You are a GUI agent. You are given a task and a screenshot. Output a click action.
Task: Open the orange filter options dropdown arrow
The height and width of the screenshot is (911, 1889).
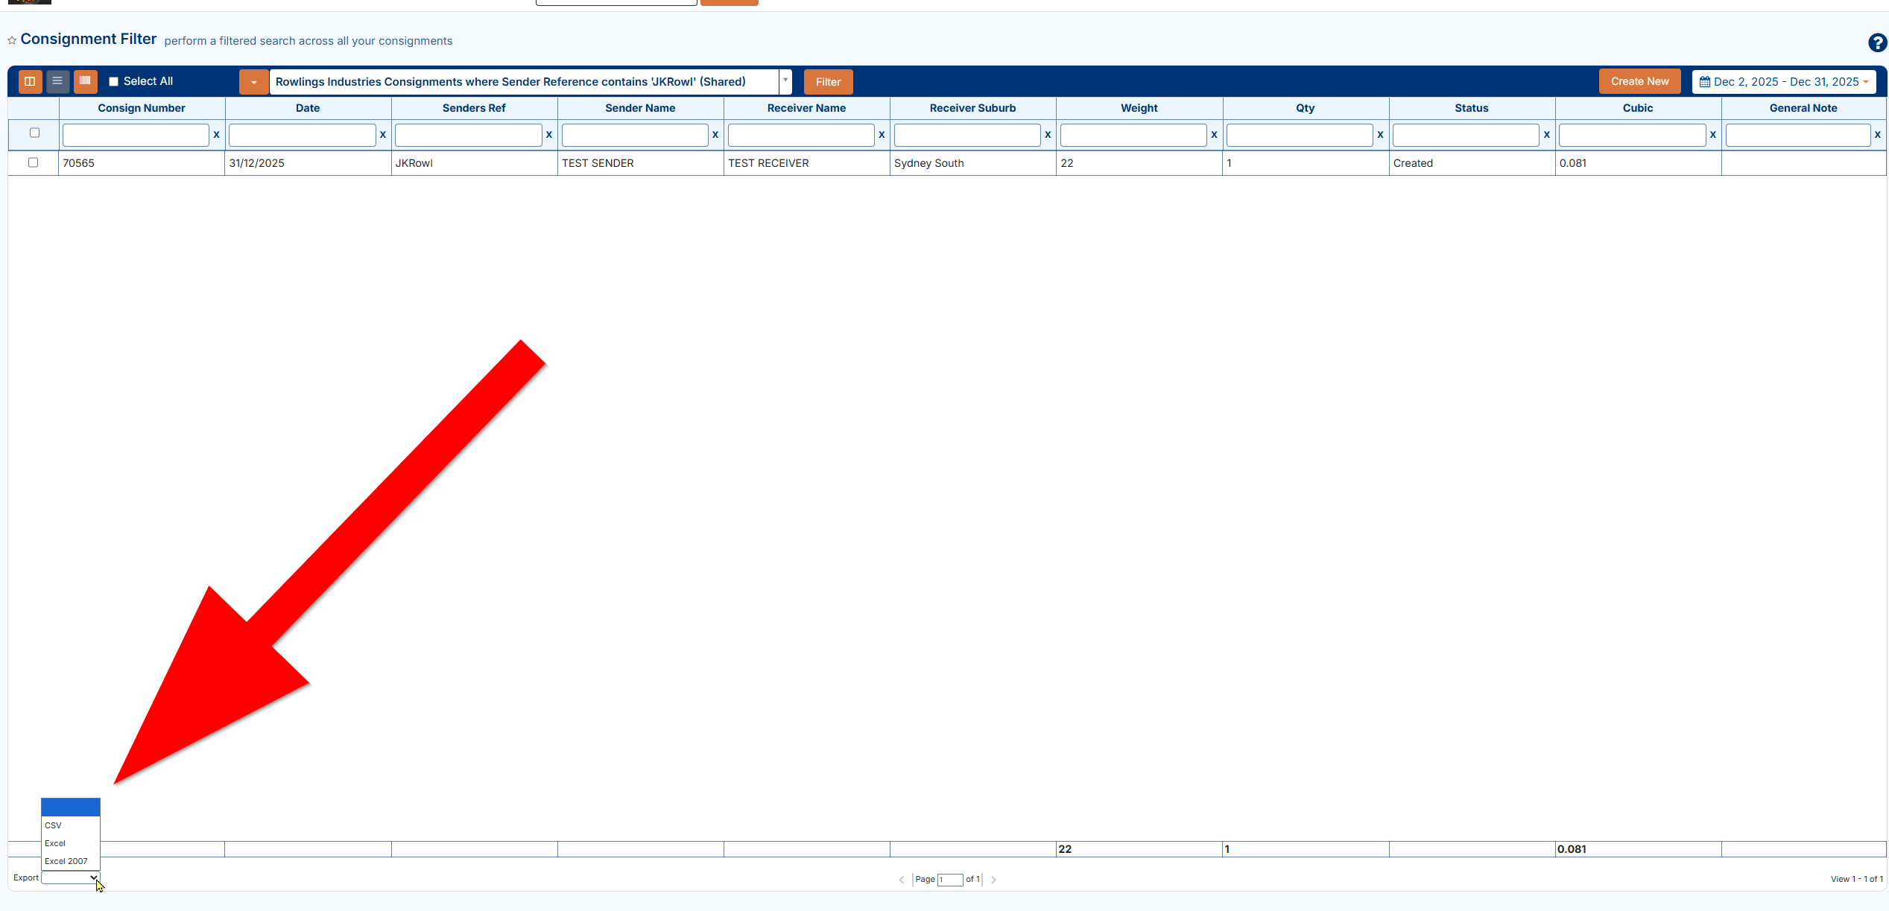pos(253,82)
